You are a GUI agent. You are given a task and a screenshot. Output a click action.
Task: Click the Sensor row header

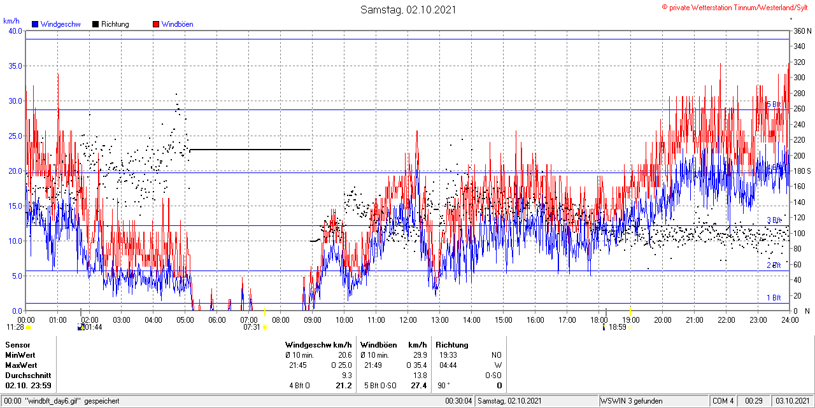(18, 345)
